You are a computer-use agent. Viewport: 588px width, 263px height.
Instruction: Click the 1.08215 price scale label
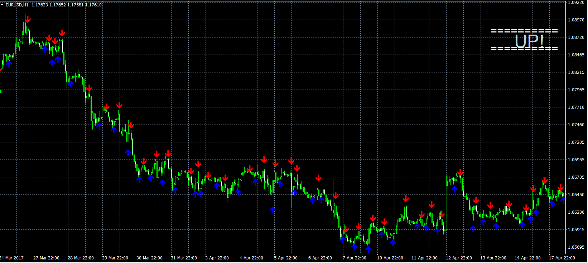[x=576, y=72]
